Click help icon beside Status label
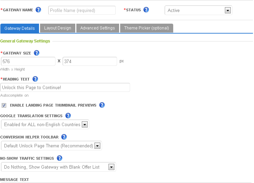 coord(146,10)
